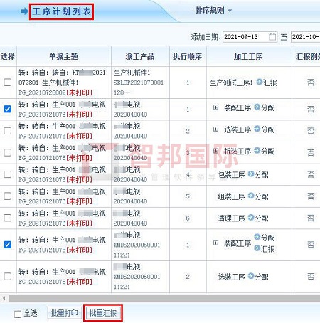320x323 pixels.
Task: Click the 汇报 arrow icon for 生产测试工序1
Action: point(260,82)
